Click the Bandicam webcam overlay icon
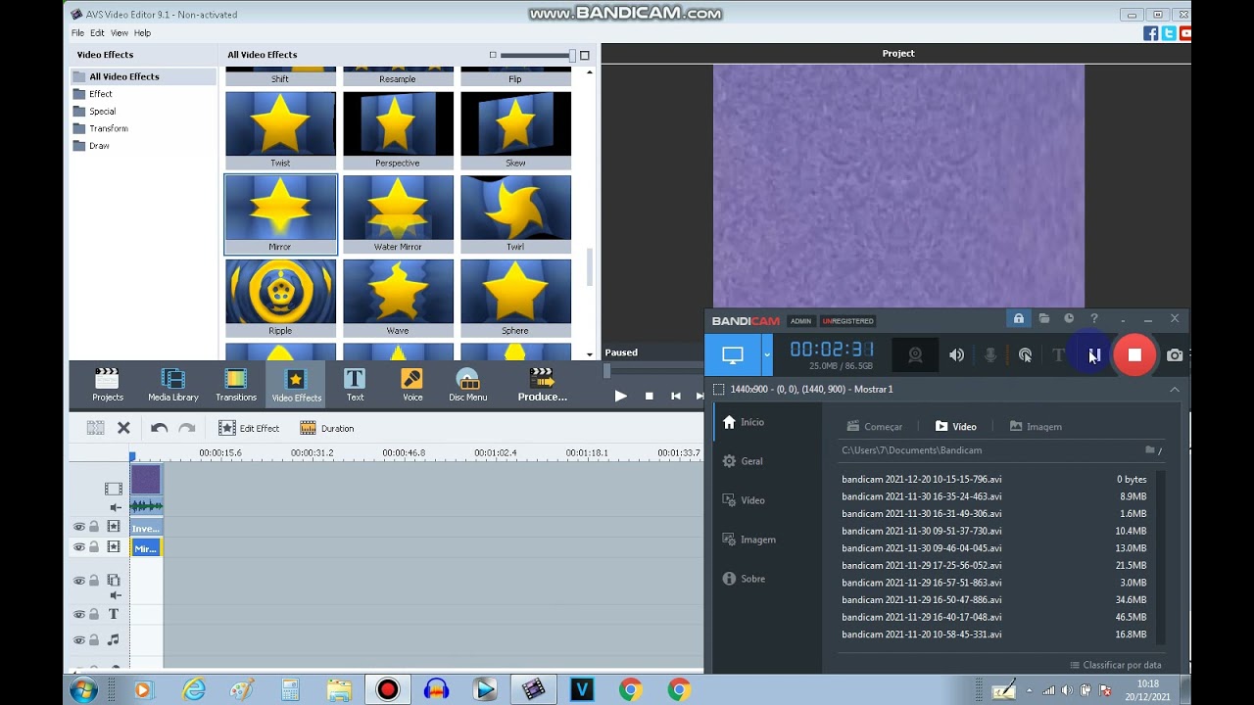The width and height of the screenshot is (1254, 705). [x=915, y=355]
